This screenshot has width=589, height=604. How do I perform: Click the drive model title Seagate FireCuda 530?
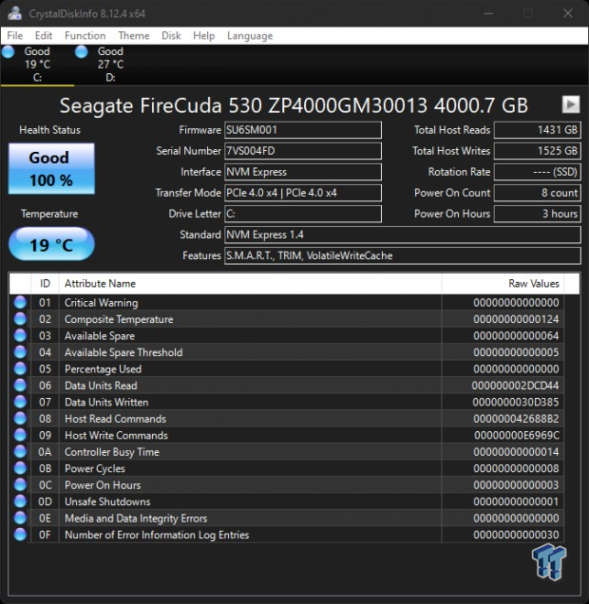click(x=294, y=105)
